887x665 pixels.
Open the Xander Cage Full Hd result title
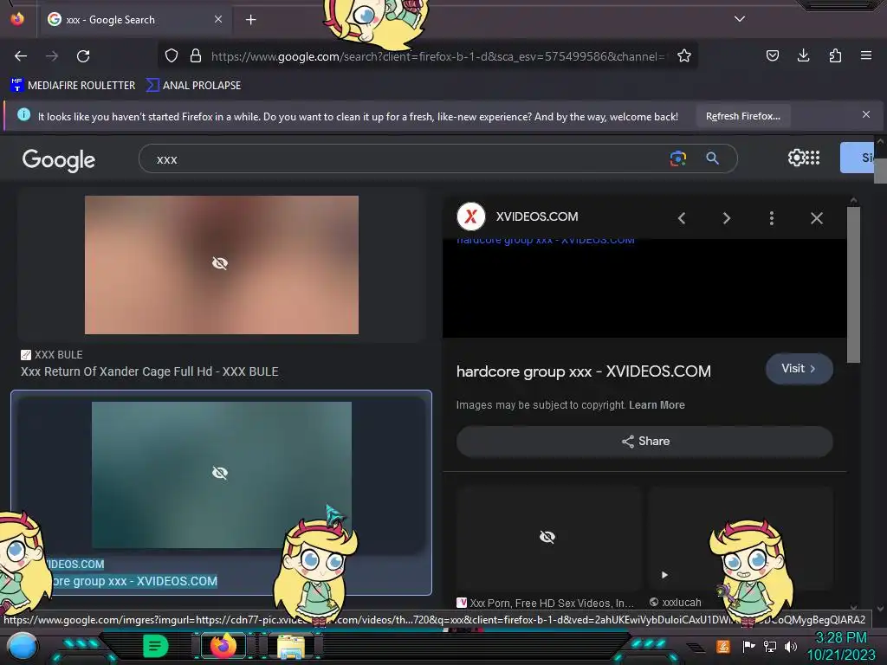pos(149,371)
